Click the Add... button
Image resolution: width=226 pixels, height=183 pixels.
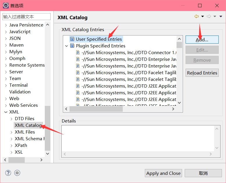click(202, 40)
